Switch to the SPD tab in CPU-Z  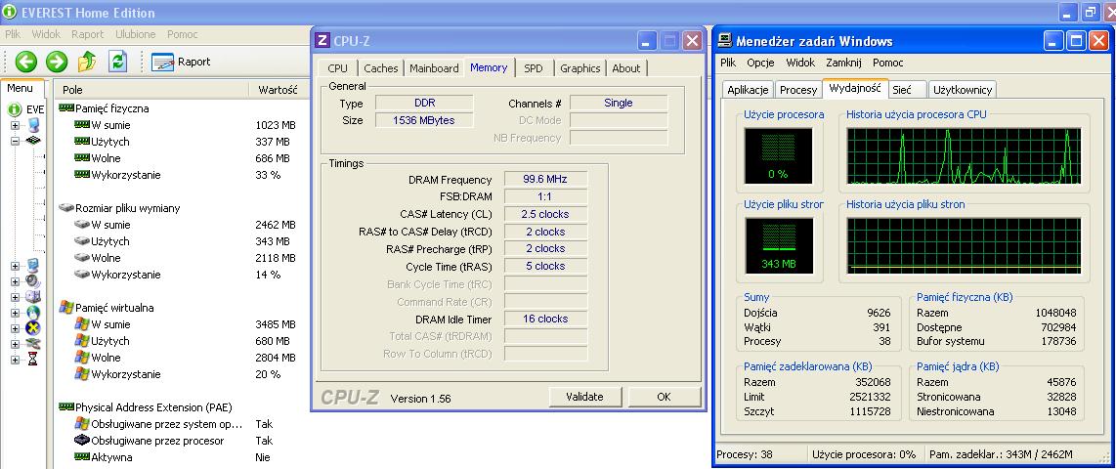coord(534,68)
